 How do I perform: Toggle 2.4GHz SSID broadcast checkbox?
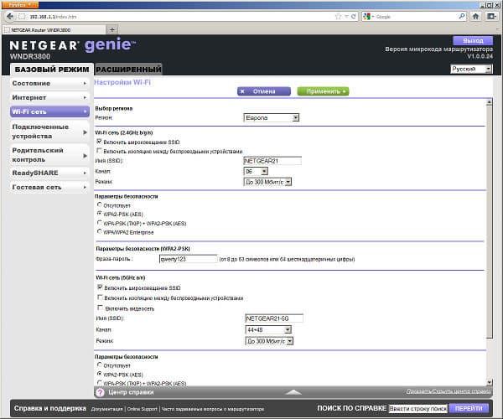[99, 141]
